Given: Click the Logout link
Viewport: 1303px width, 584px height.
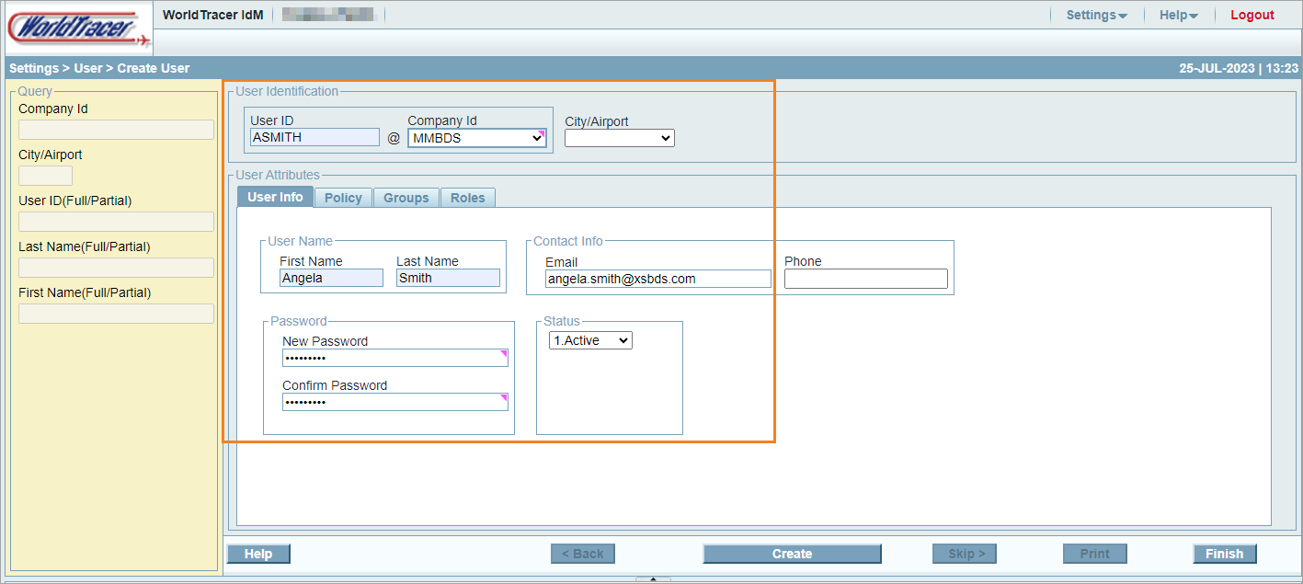Looking at the screenshot, I should pos(1252,16).
